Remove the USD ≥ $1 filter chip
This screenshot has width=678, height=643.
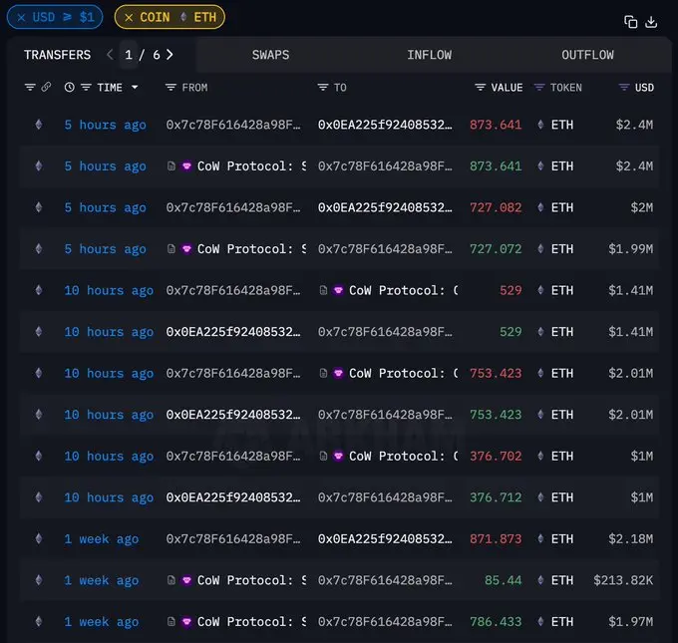pos(21,17)
